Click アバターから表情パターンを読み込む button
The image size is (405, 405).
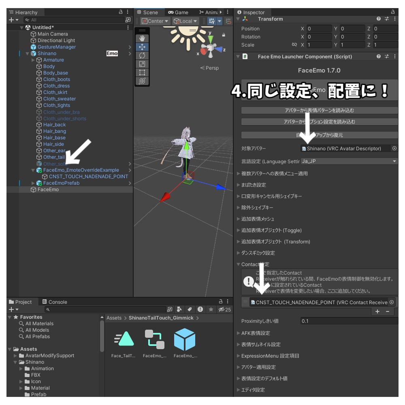[x=319, y=111]
